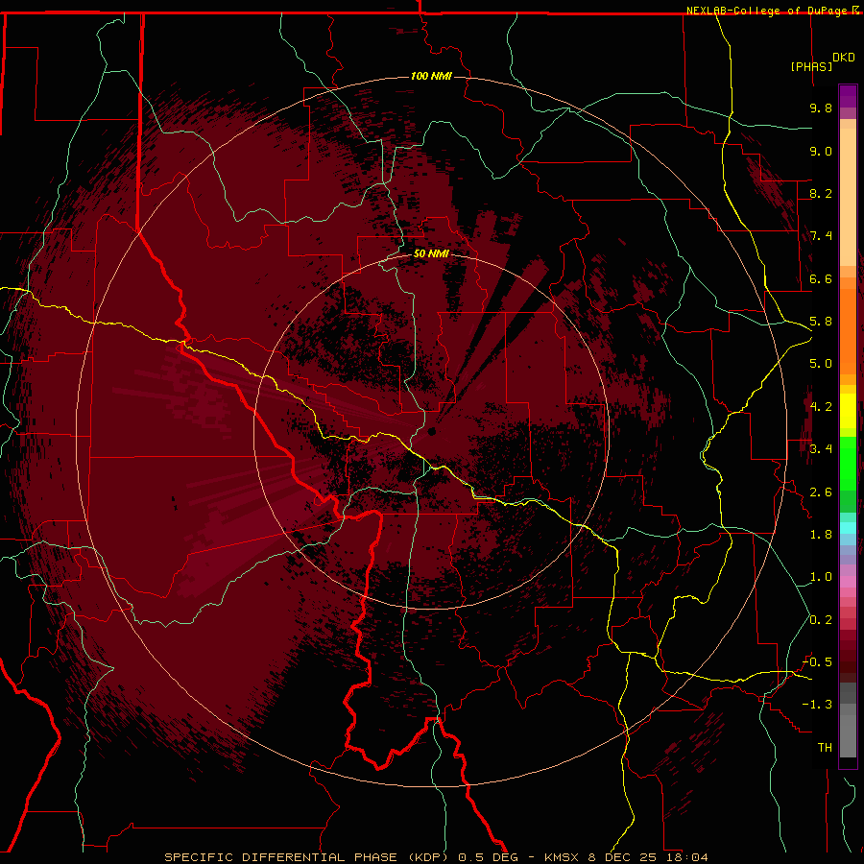Image resolution: width=864 pixels, height=864 pixels.
Task: Click the 50 NMI range ring label
Action: coord(431,253)
